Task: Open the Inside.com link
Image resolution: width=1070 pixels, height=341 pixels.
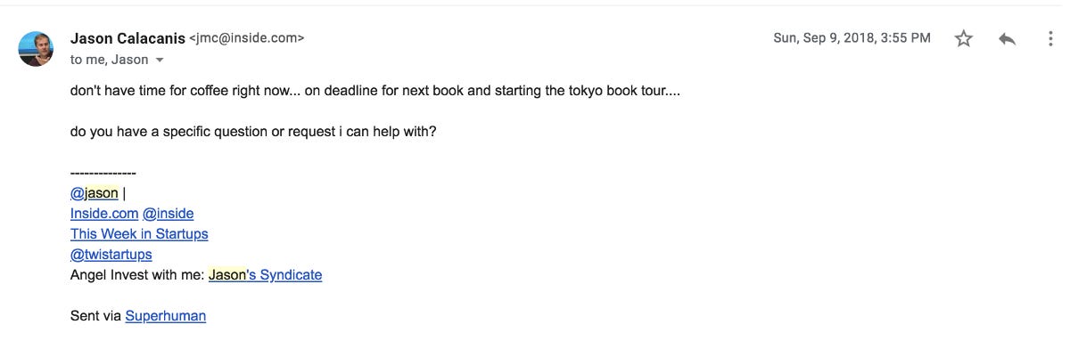Action: coord(104,214)
